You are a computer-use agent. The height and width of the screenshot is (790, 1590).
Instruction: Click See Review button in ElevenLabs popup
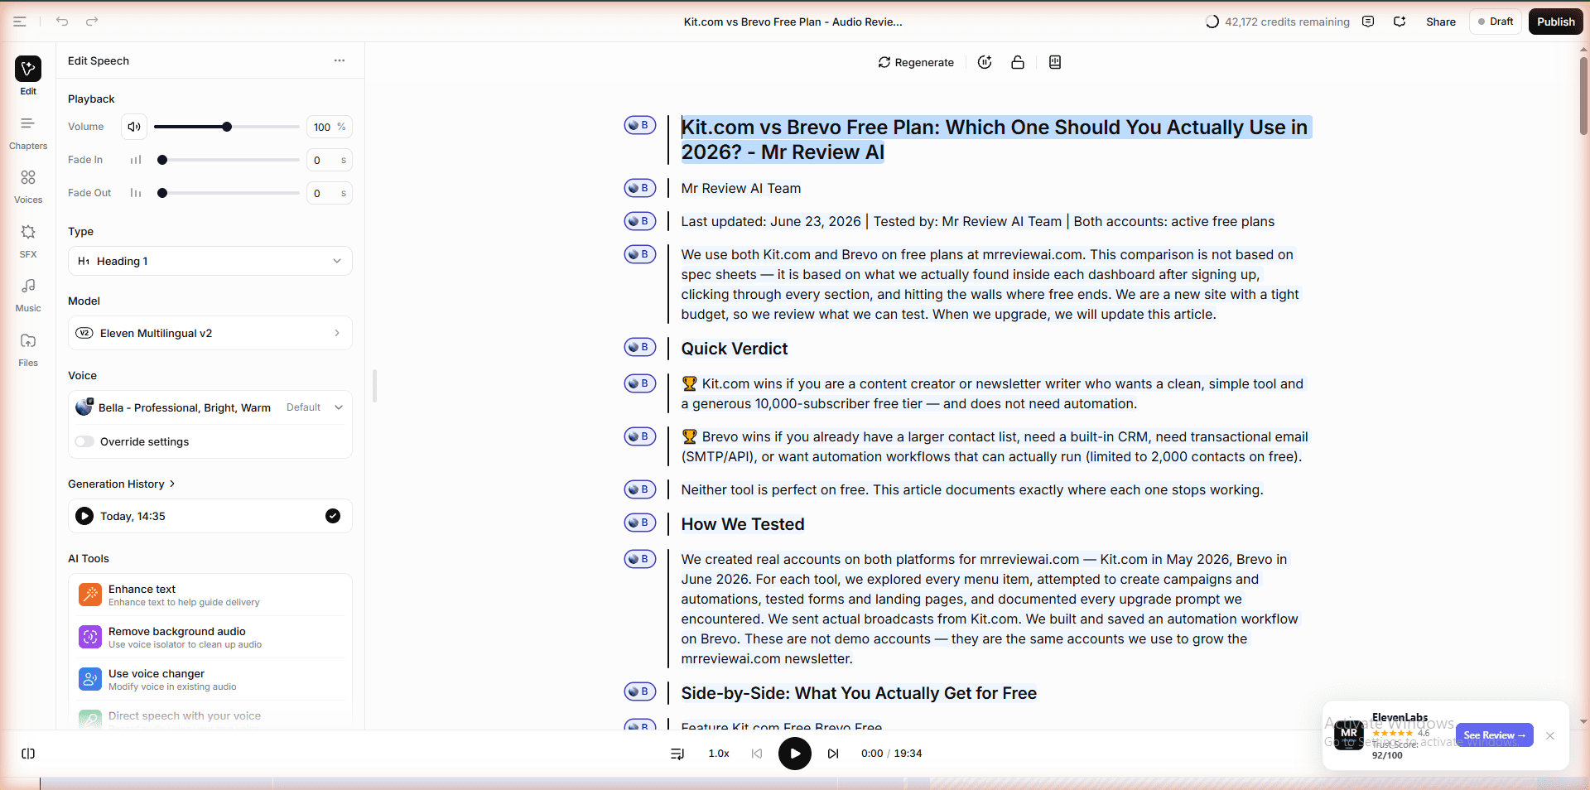[1495, 735]
